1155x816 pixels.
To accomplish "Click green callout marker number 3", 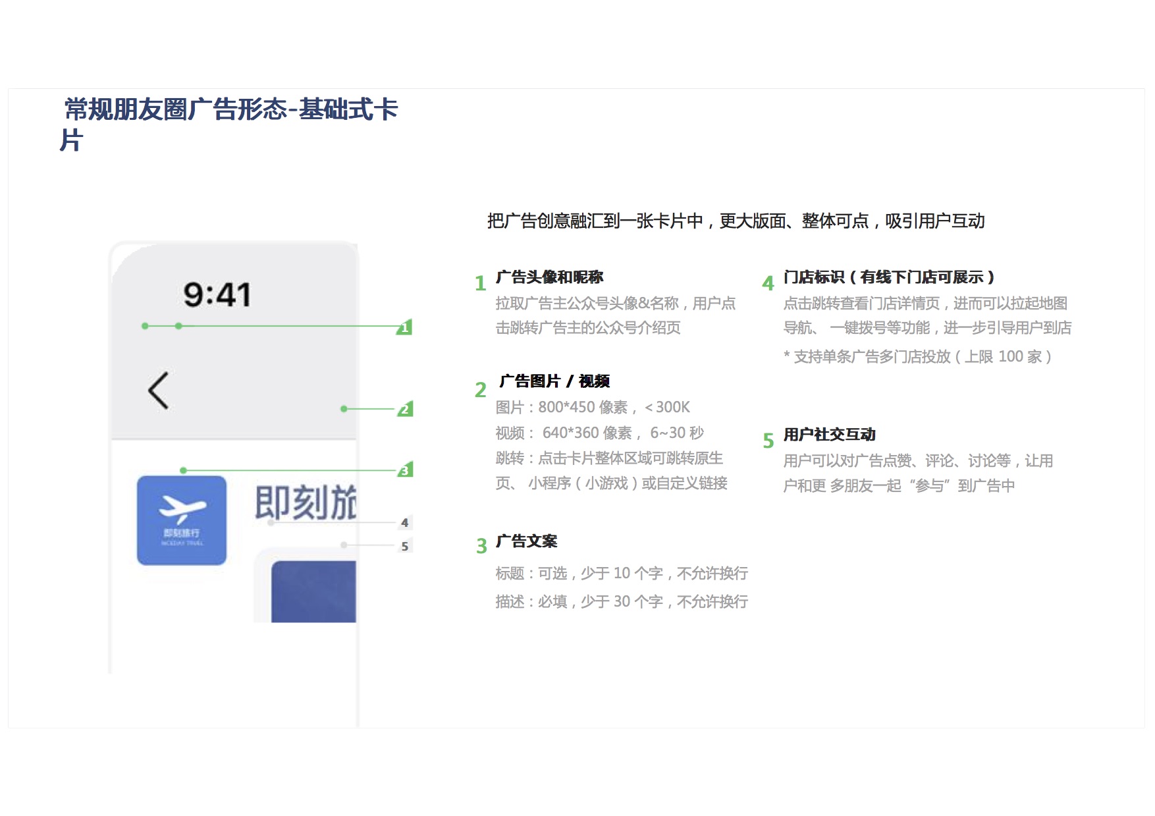I will (405, 470).
